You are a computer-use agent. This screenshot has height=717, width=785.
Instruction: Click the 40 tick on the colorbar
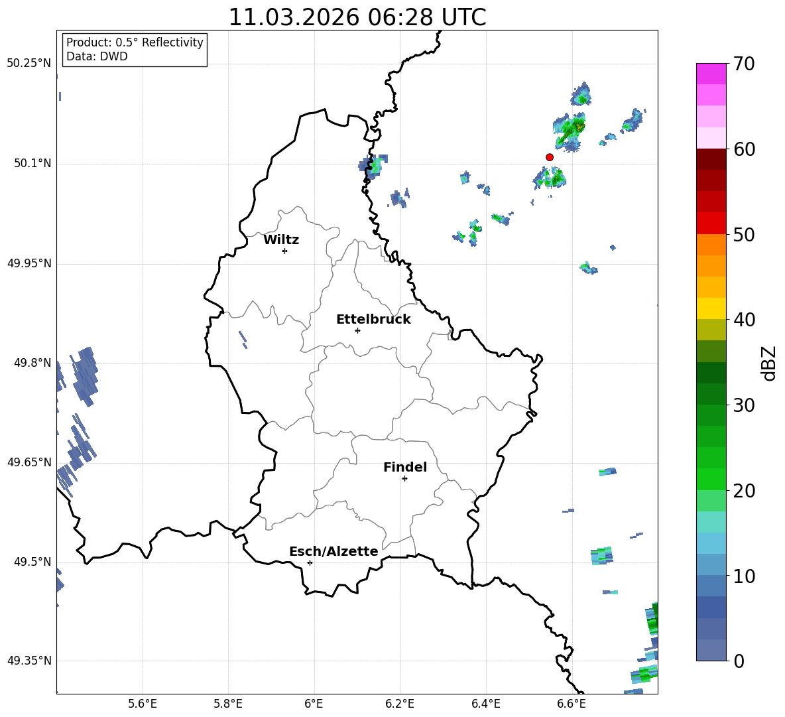(x=744, y=320)
